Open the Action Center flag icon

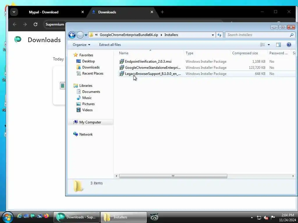(x=273, y=217)
